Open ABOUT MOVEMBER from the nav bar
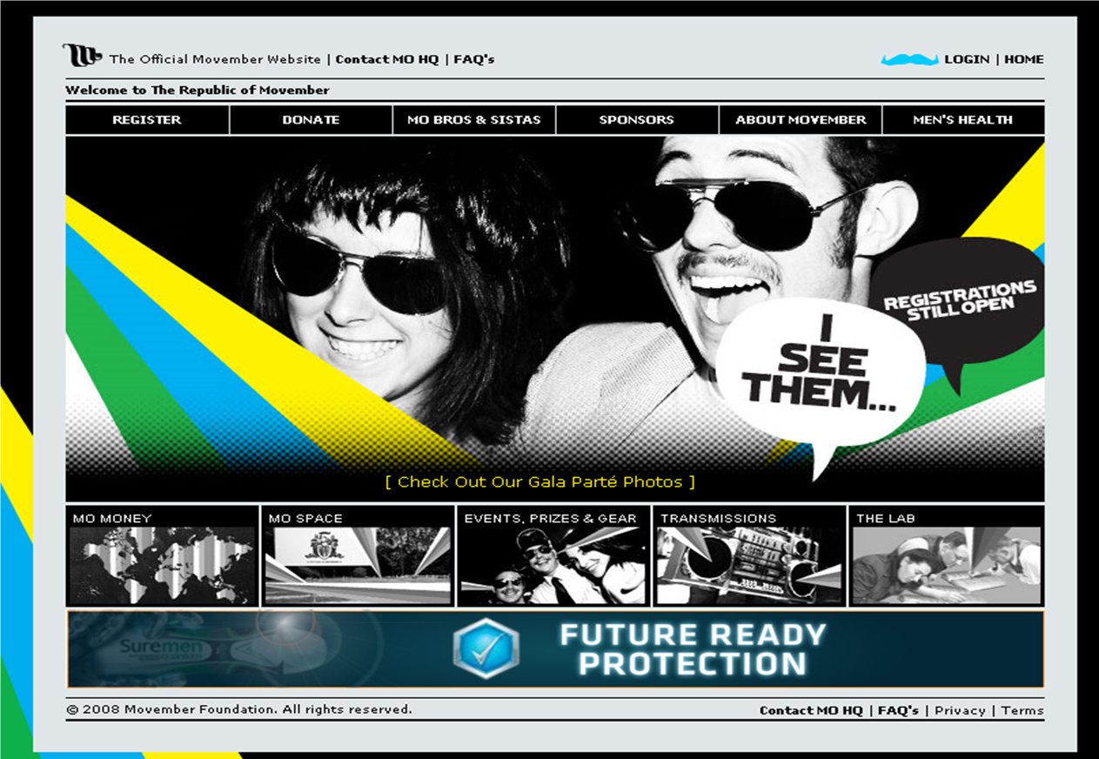 tap(801, 120)
